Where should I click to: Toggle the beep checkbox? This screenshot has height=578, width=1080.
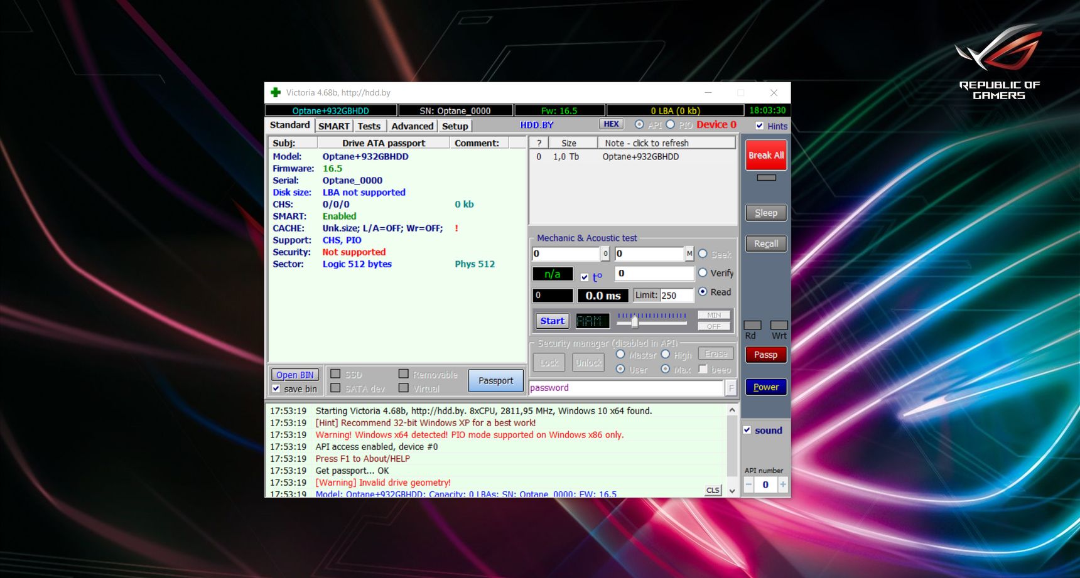pos(703,369)
